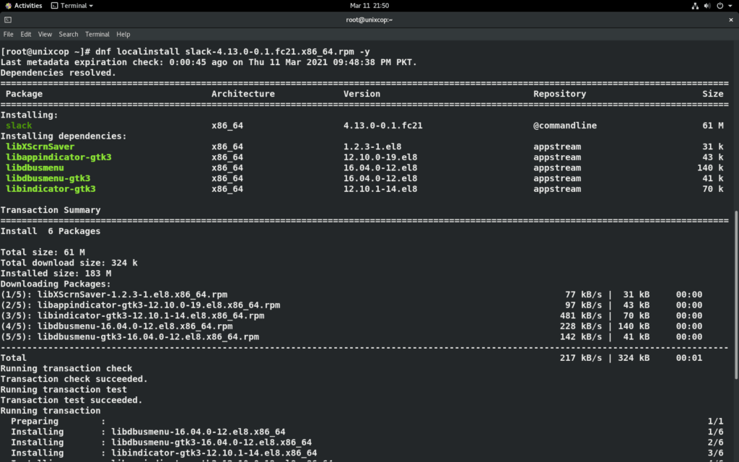Click the 'Install 6 Packages' line

[51, 231]
